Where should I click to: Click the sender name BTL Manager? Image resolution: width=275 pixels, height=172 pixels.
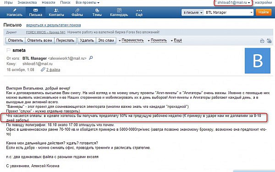click(x=34, y=58)
